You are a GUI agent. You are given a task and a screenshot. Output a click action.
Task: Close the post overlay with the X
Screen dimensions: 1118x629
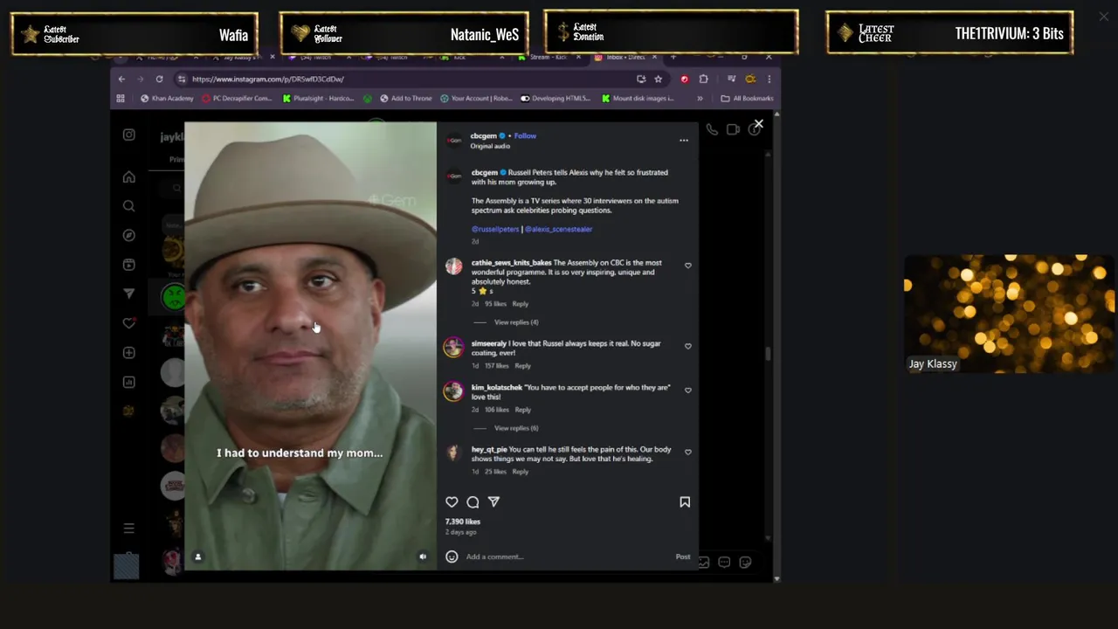pyautogui.click(x=758, y=124)
